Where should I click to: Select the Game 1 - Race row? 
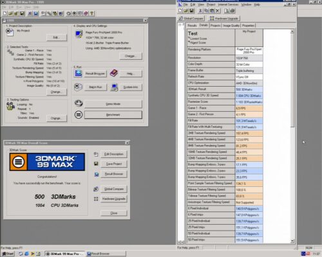click(225, 108)
